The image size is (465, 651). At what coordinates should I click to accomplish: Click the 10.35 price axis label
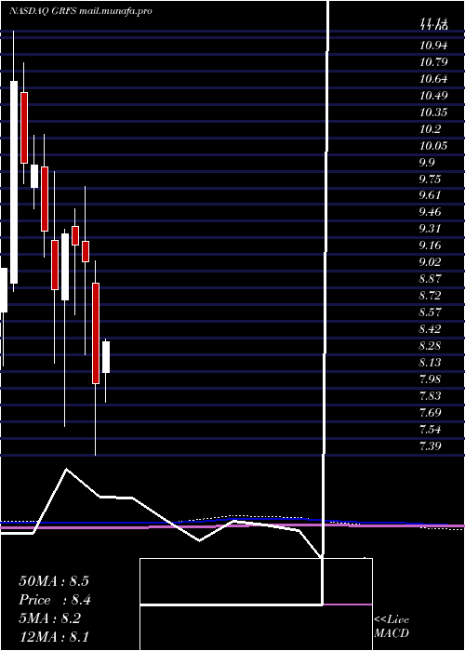pyautogui.click(x=433, y=113)
